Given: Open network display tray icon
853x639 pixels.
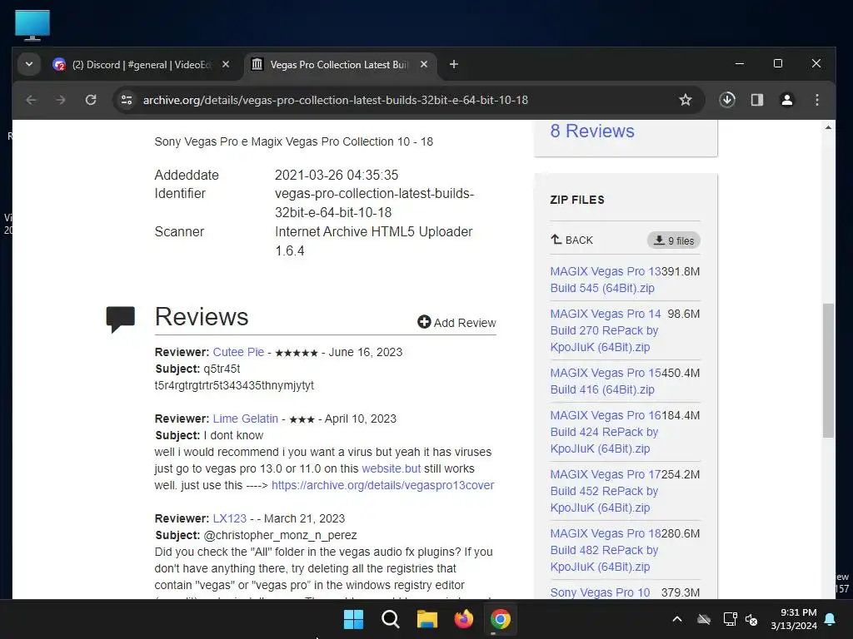Looking at the screenshot, I should [730, 619].
